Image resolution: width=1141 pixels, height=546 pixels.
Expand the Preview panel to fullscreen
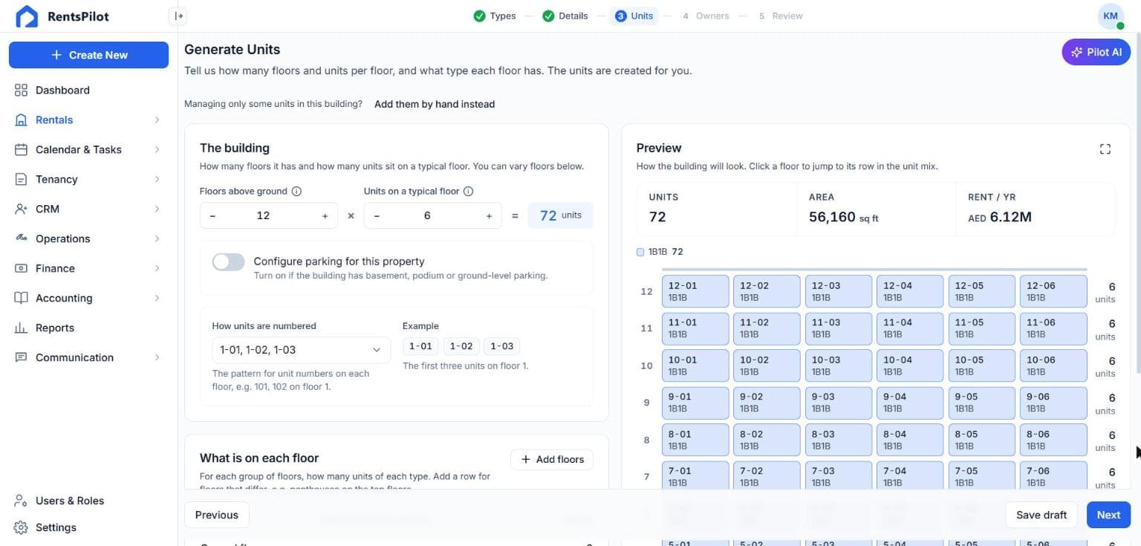pos(1105,149)
